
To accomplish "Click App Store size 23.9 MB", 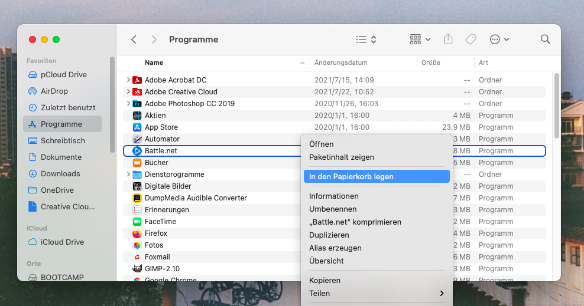I will [x=456, y=127].
